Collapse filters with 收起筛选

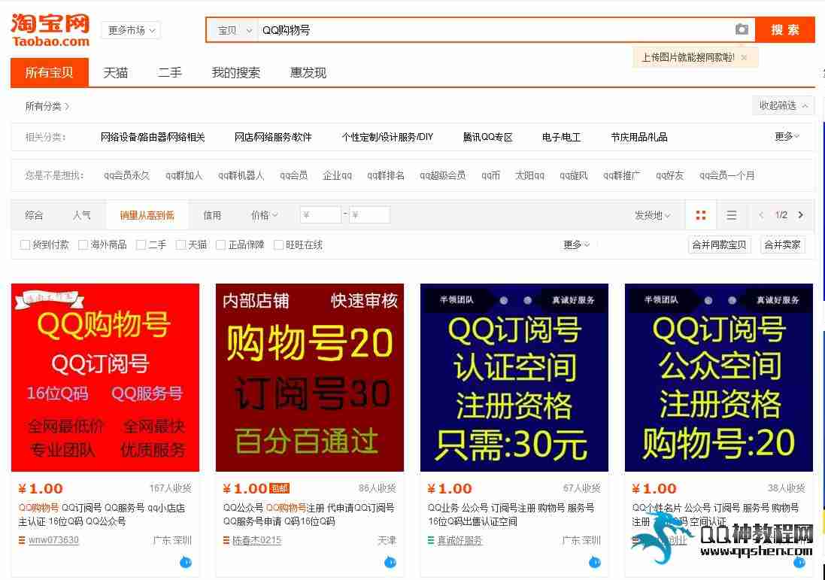point(783,105)
